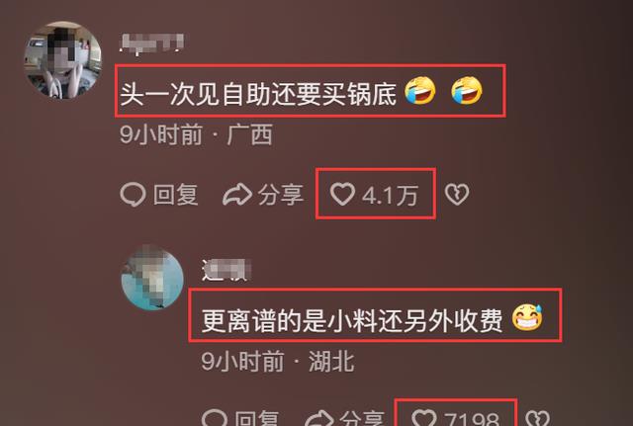This screenshot has width=633, height=426.
Task: Click the reply bubble icon under first comment
Action: pyautogui.click(x=133, y=195)
